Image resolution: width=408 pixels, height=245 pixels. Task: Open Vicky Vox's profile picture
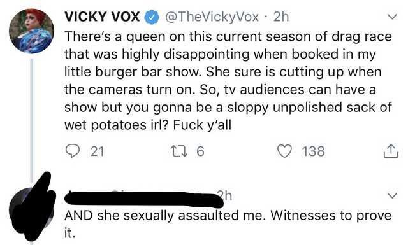[32, 31]
